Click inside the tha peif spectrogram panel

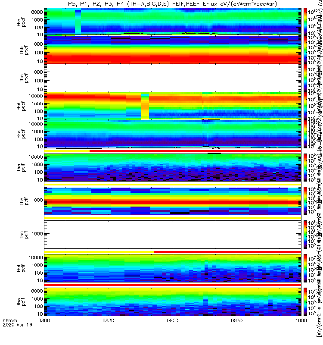(173, 167)
